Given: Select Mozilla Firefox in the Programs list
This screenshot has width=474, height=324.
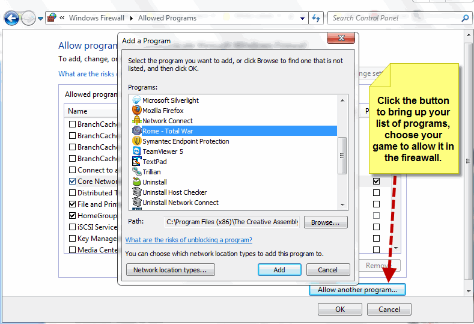Looking at the screenshot, I should pyautogui.click(x=234, y=111).
